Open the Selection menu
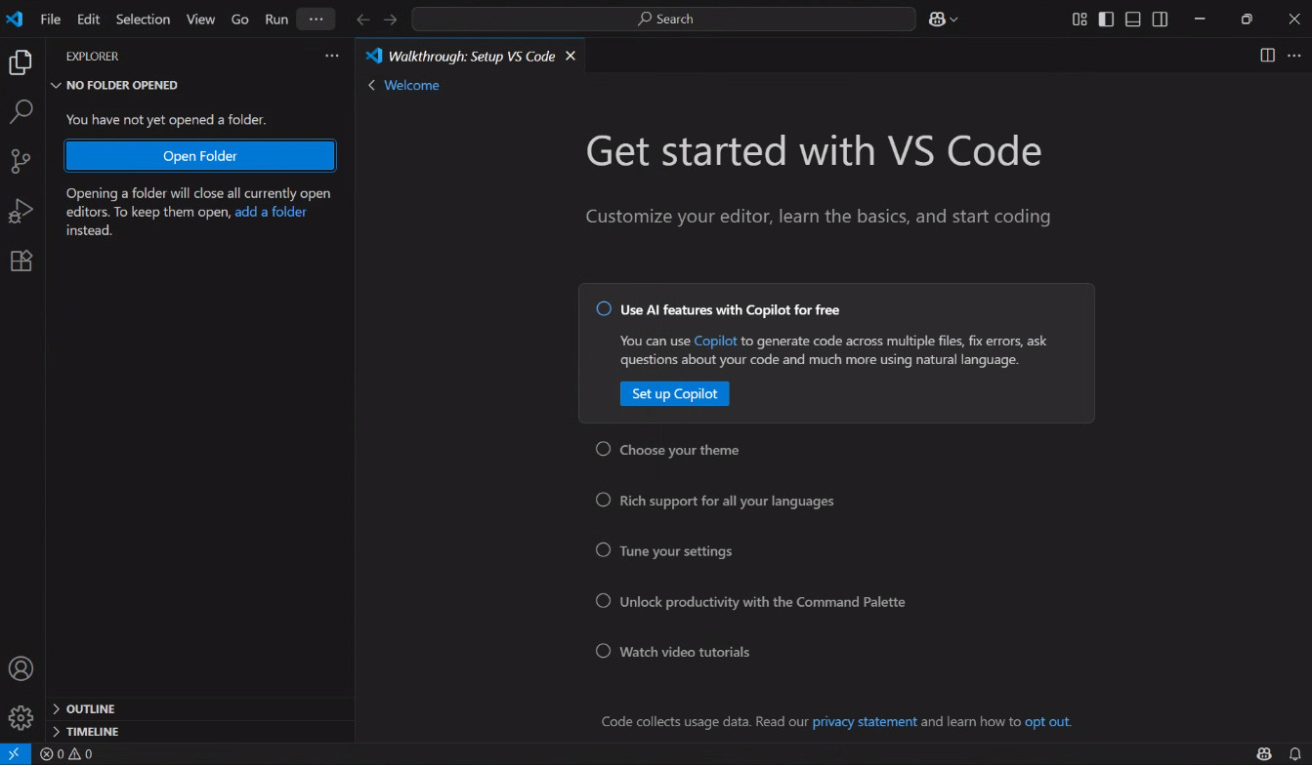The width and height of the screenshot is (1312, 765). (x=143, y=19)
